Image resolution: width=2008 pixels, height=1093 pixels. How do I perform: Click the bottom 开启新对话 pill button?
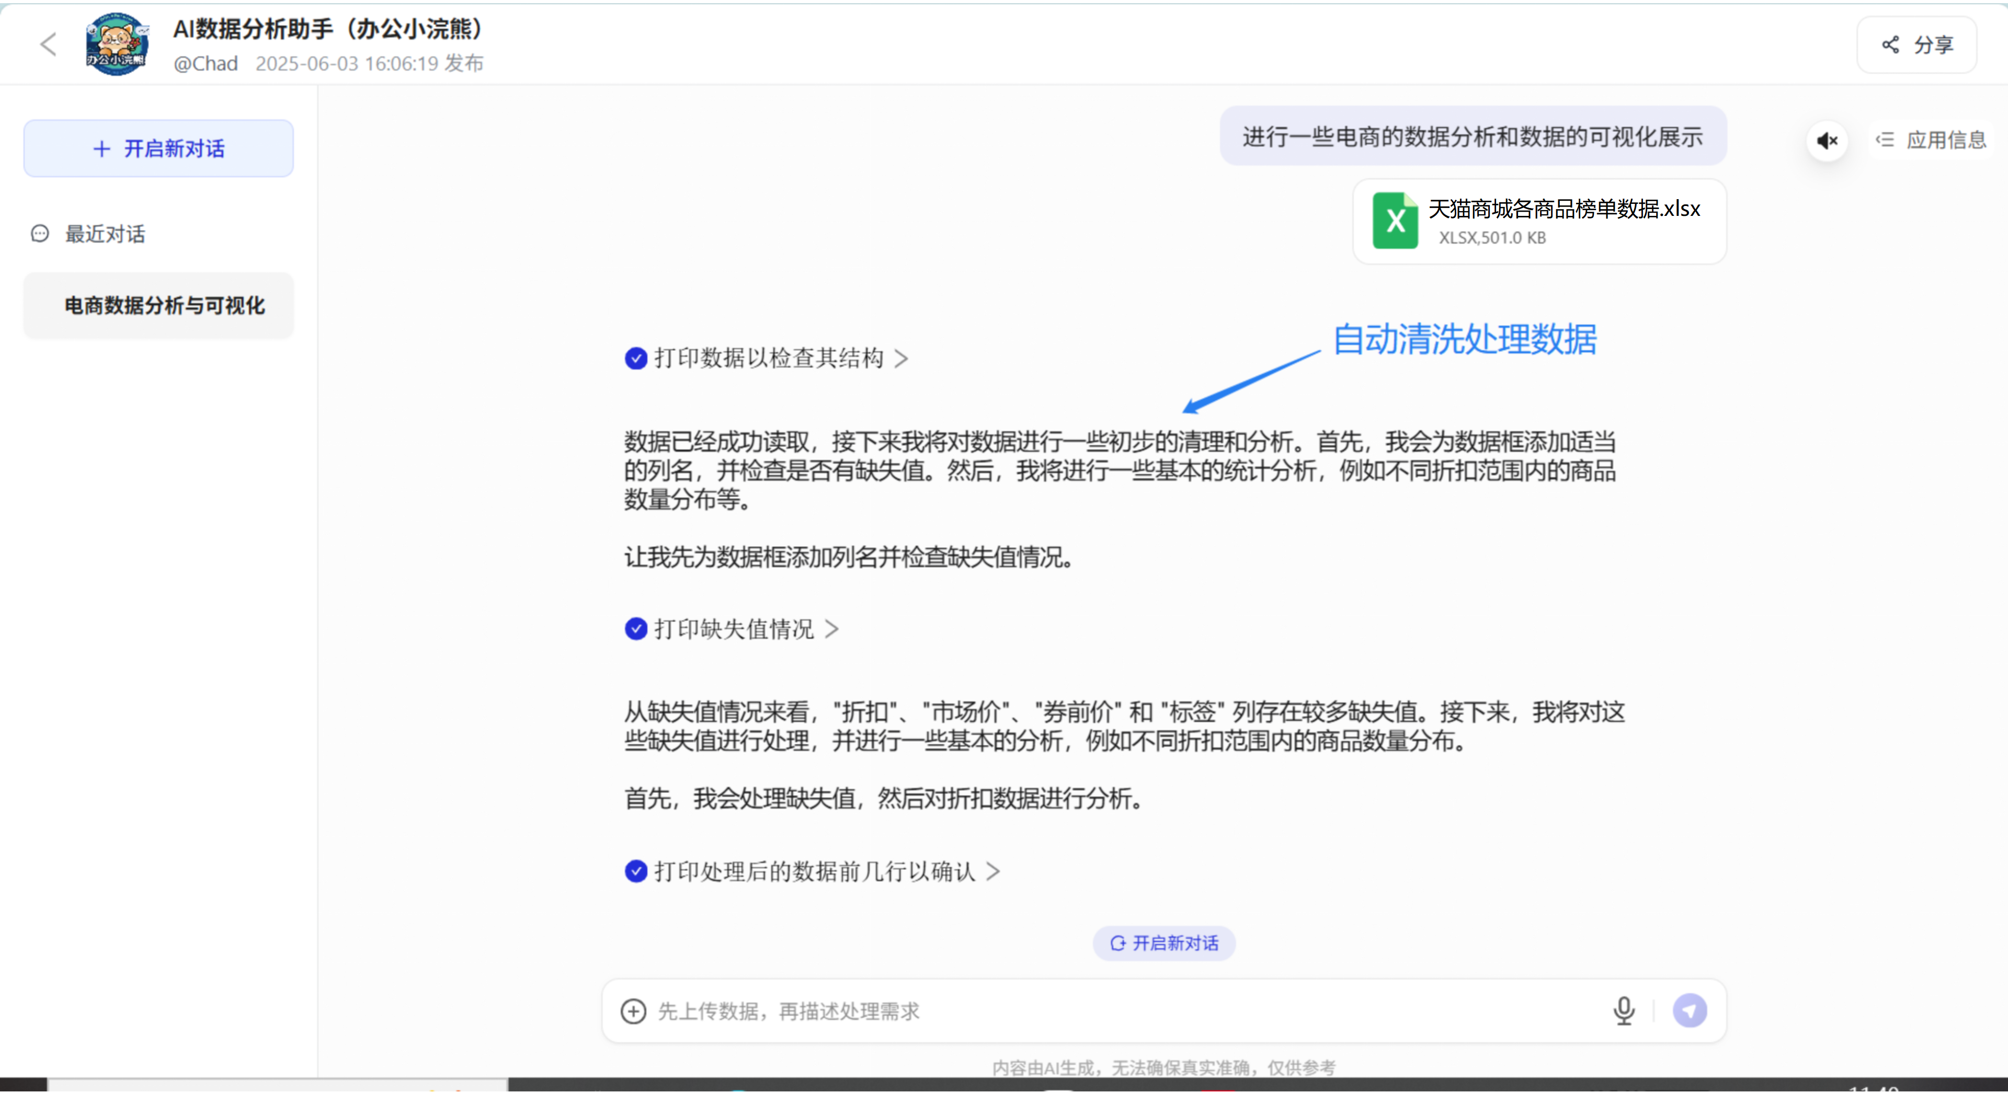click(x=1164, y=944)
